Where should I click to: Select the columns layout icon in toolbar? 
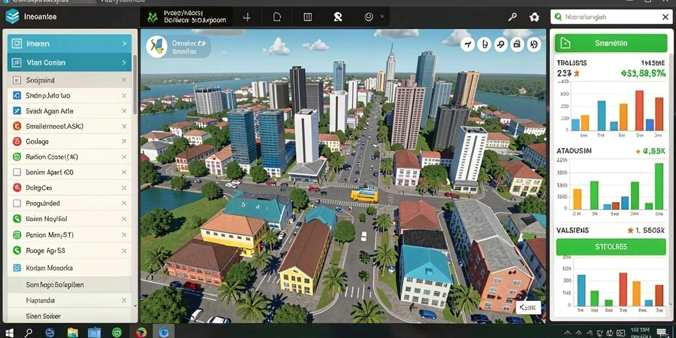308,17
